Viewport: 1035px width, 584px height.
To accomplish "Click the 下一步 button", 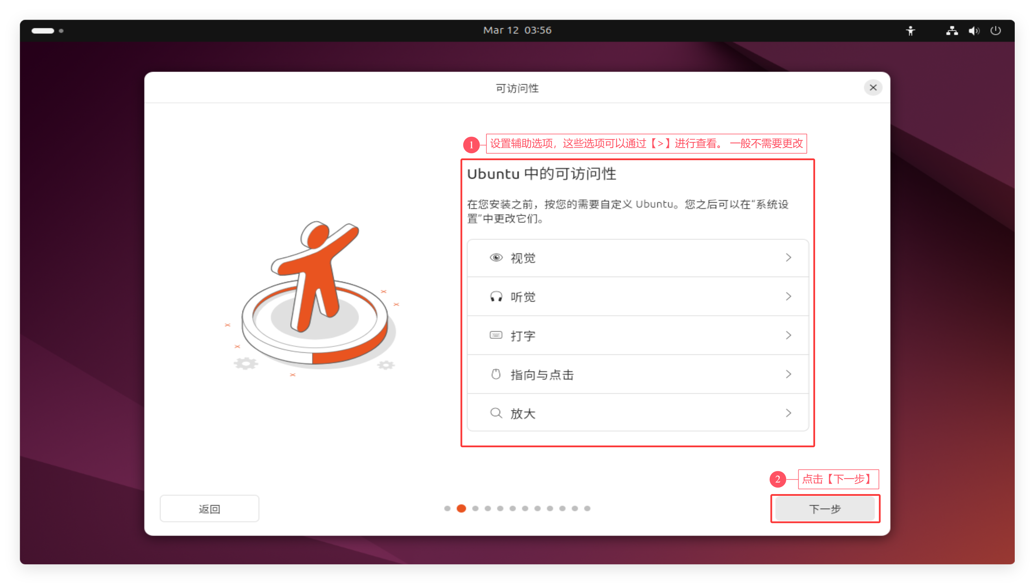I will (825, 509).
